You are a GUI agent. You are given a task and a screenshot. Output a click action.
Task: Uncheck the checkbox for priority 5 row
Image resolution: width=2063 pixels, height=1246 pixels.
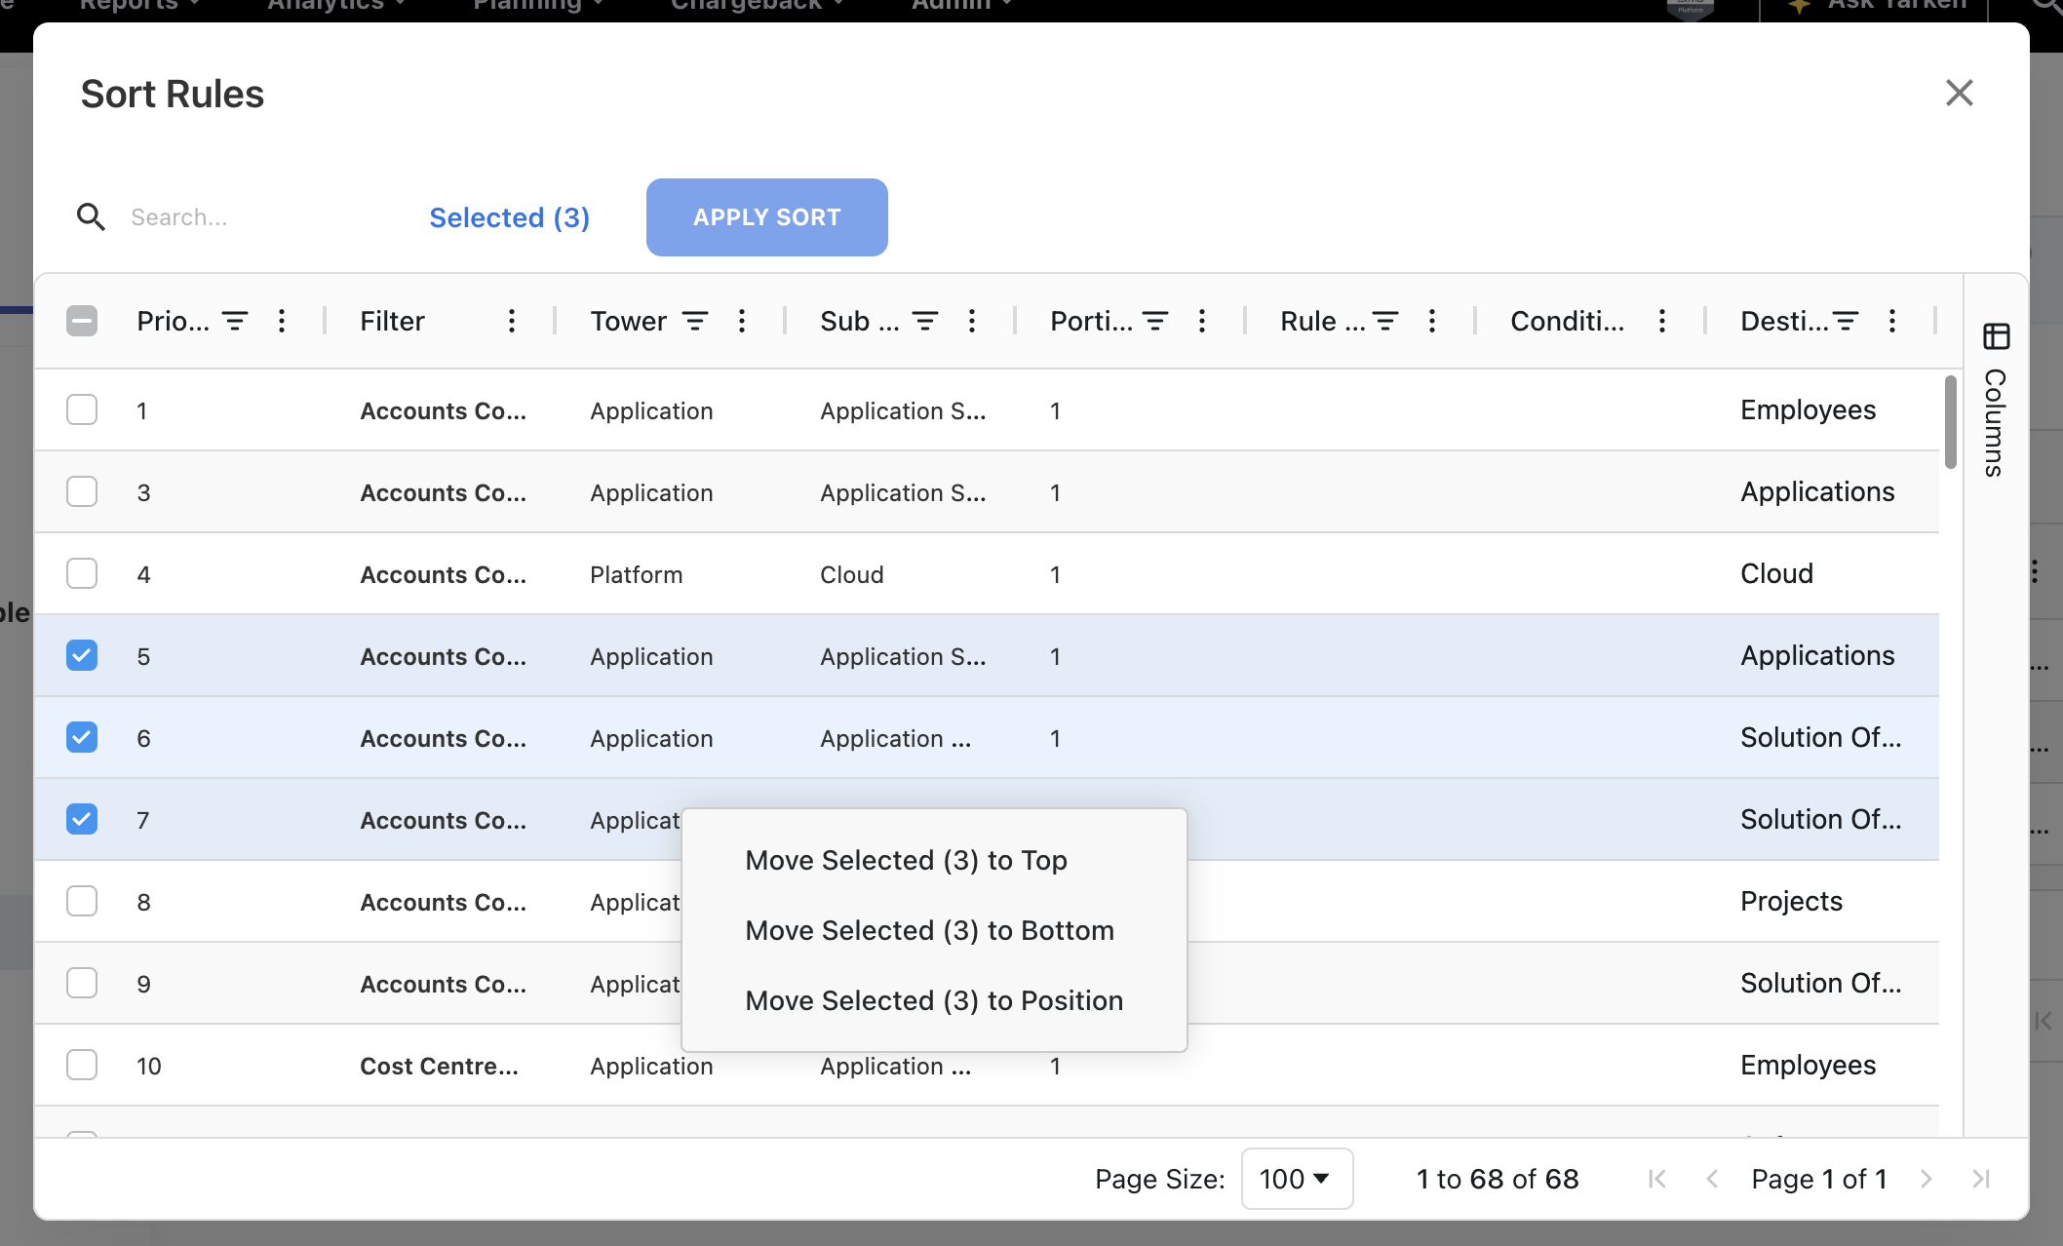pos(82,655)
